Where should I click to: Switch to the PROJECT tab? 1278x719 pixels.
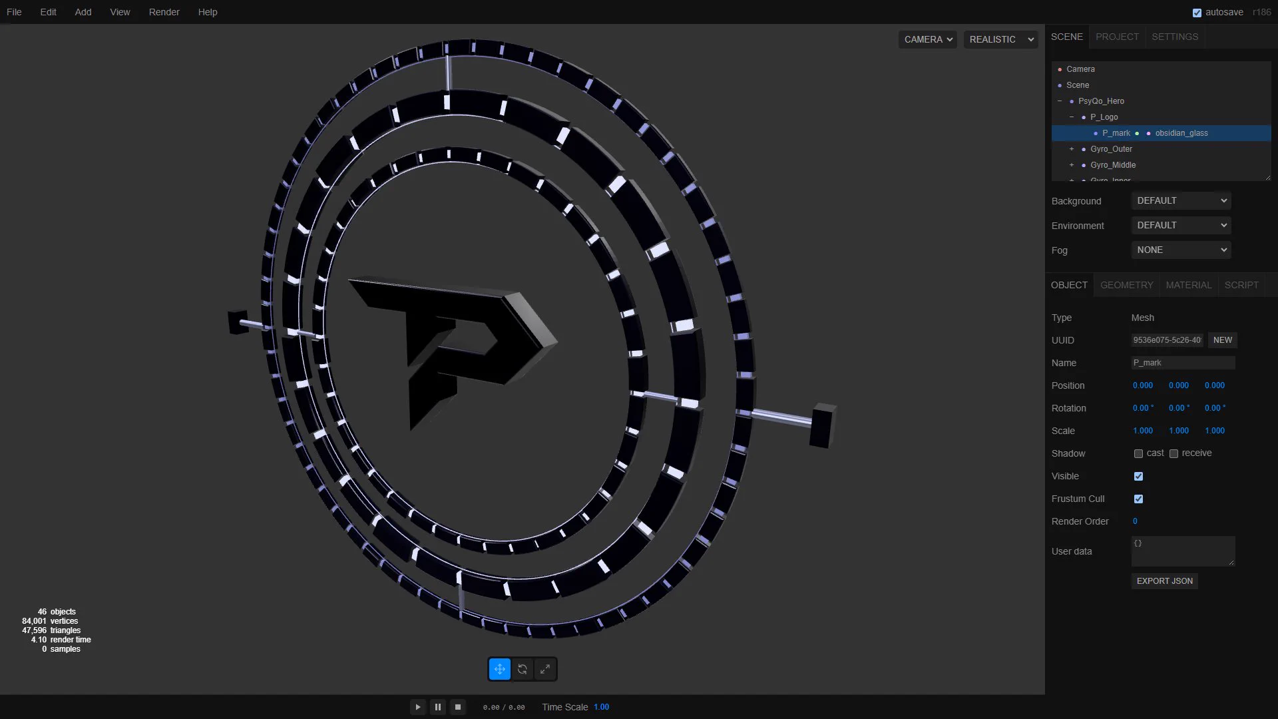click(1117, 37)
